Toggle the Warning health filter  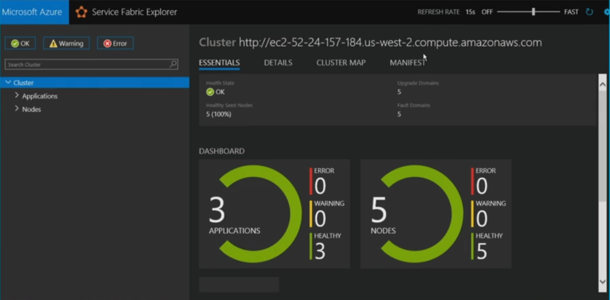click(66, 43)
